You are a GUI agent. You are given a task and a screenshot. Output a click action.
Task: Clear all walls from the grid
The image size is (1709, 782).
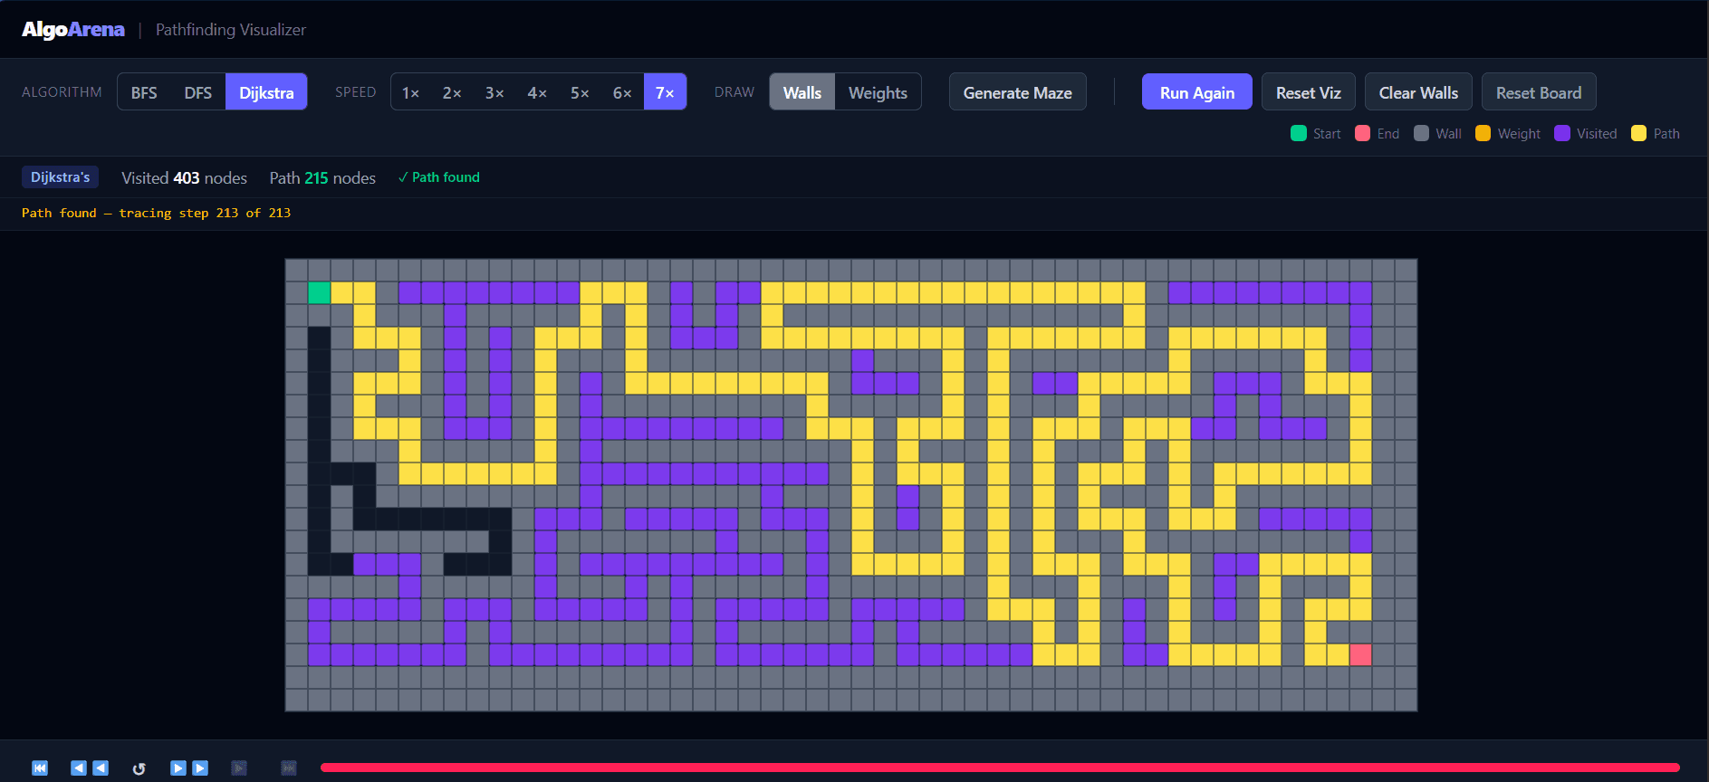tap(1418, 92)
